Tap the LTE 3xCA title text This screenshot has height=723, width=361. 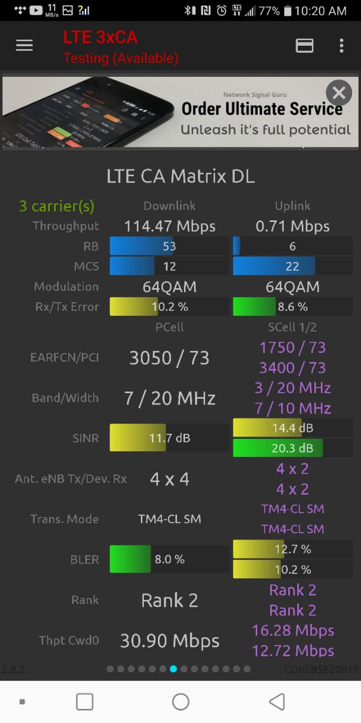click(x=100, y=37)
